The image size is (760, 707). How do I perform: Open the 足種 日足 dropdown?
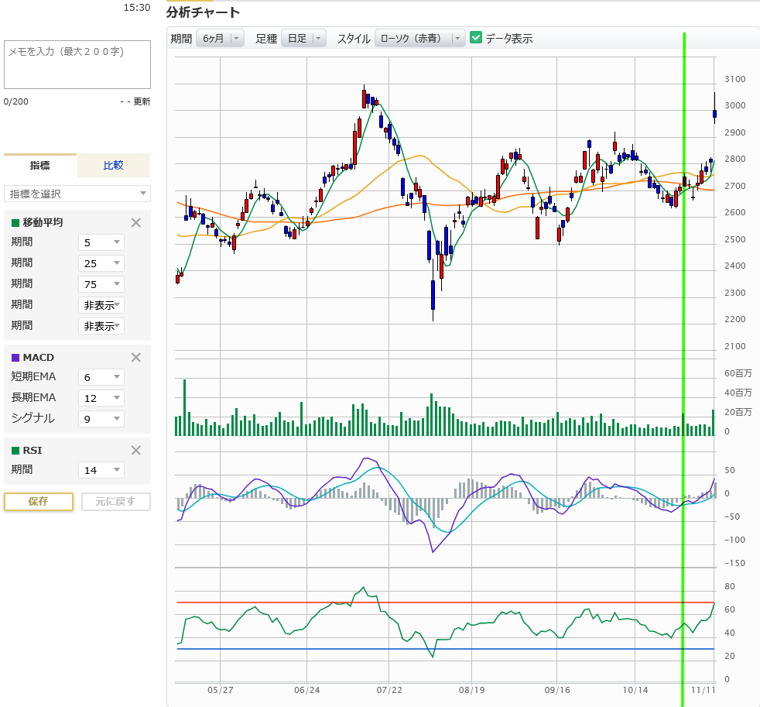pyautogui.click(x=303, y=39)
